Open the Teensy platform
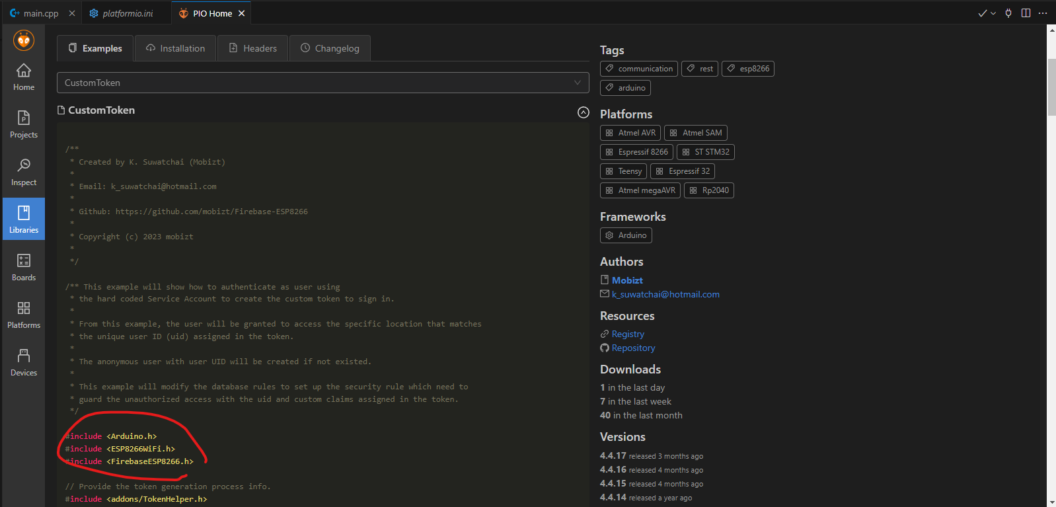The image size is (1056, 507). tap(623, 171)
